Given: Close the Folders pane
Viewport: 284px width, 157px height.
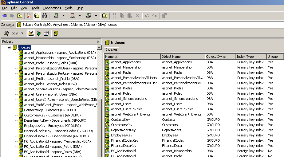Looking at the screenshot, I should pyautogui.click(x=98, y=41).
